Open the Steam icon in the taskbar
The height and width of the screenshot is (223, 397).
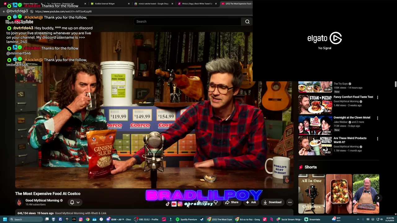(x=202, y=219)
